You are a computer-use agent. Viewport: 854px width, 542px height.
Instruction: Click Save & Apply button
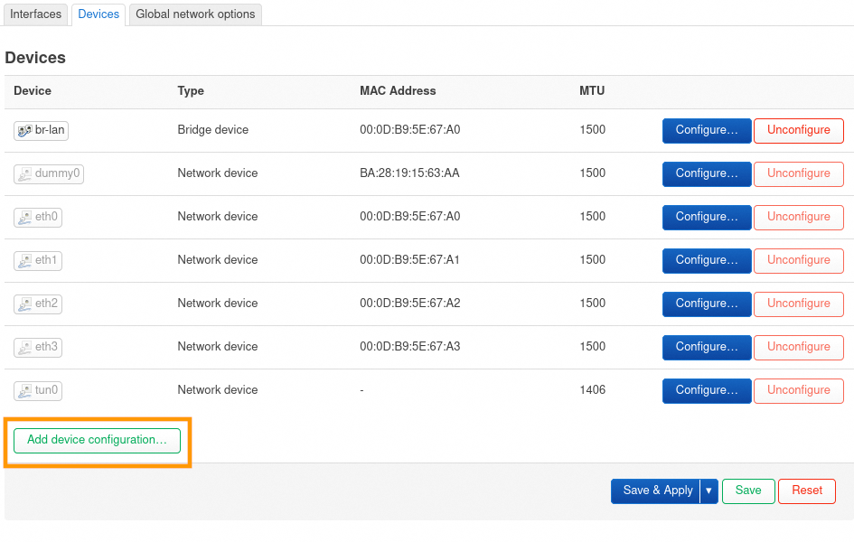657,491
